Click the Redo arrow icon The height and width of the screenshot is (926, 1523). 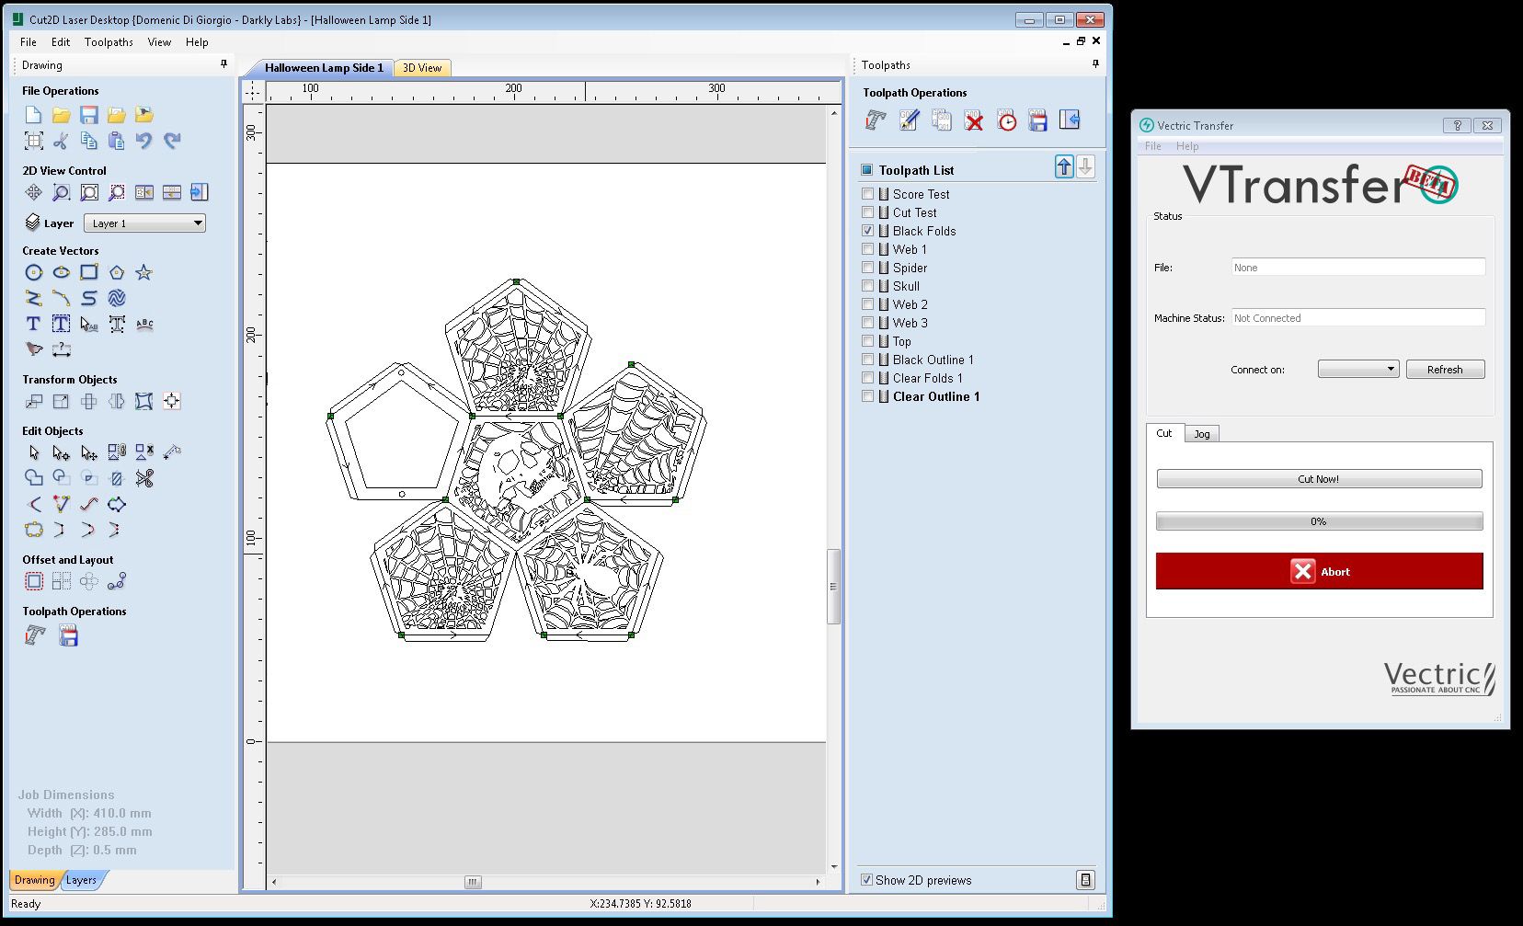[172, 141]
